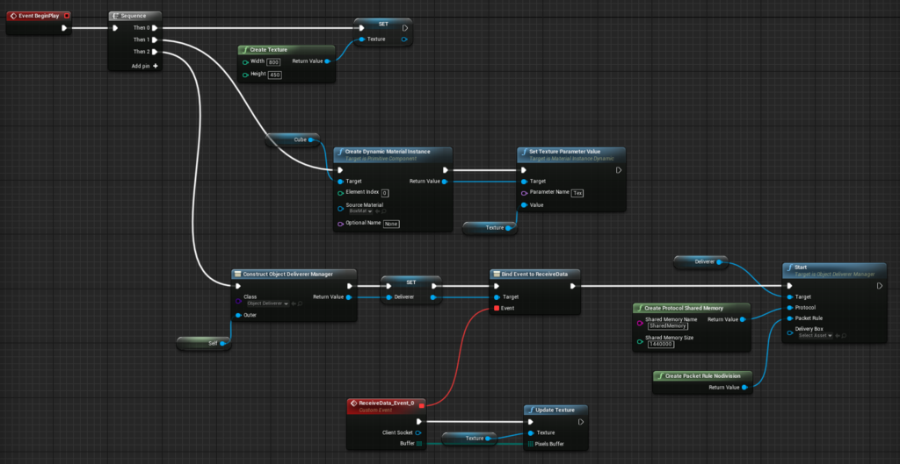The width and height of the screenshot is (900, 464).
Task: Click the Shared Memory Name pin
Action: (640, 323)
